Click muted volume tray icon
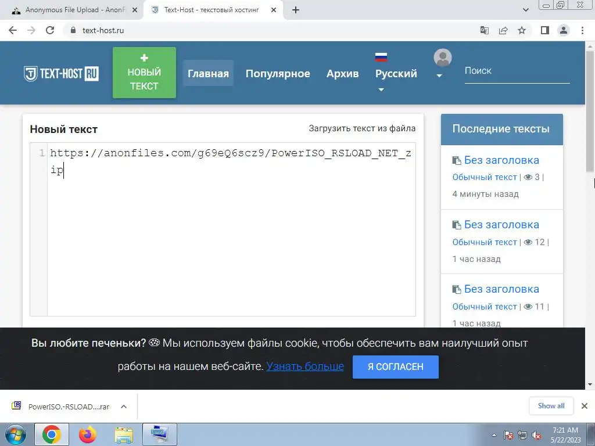 [x=536, y=435]
